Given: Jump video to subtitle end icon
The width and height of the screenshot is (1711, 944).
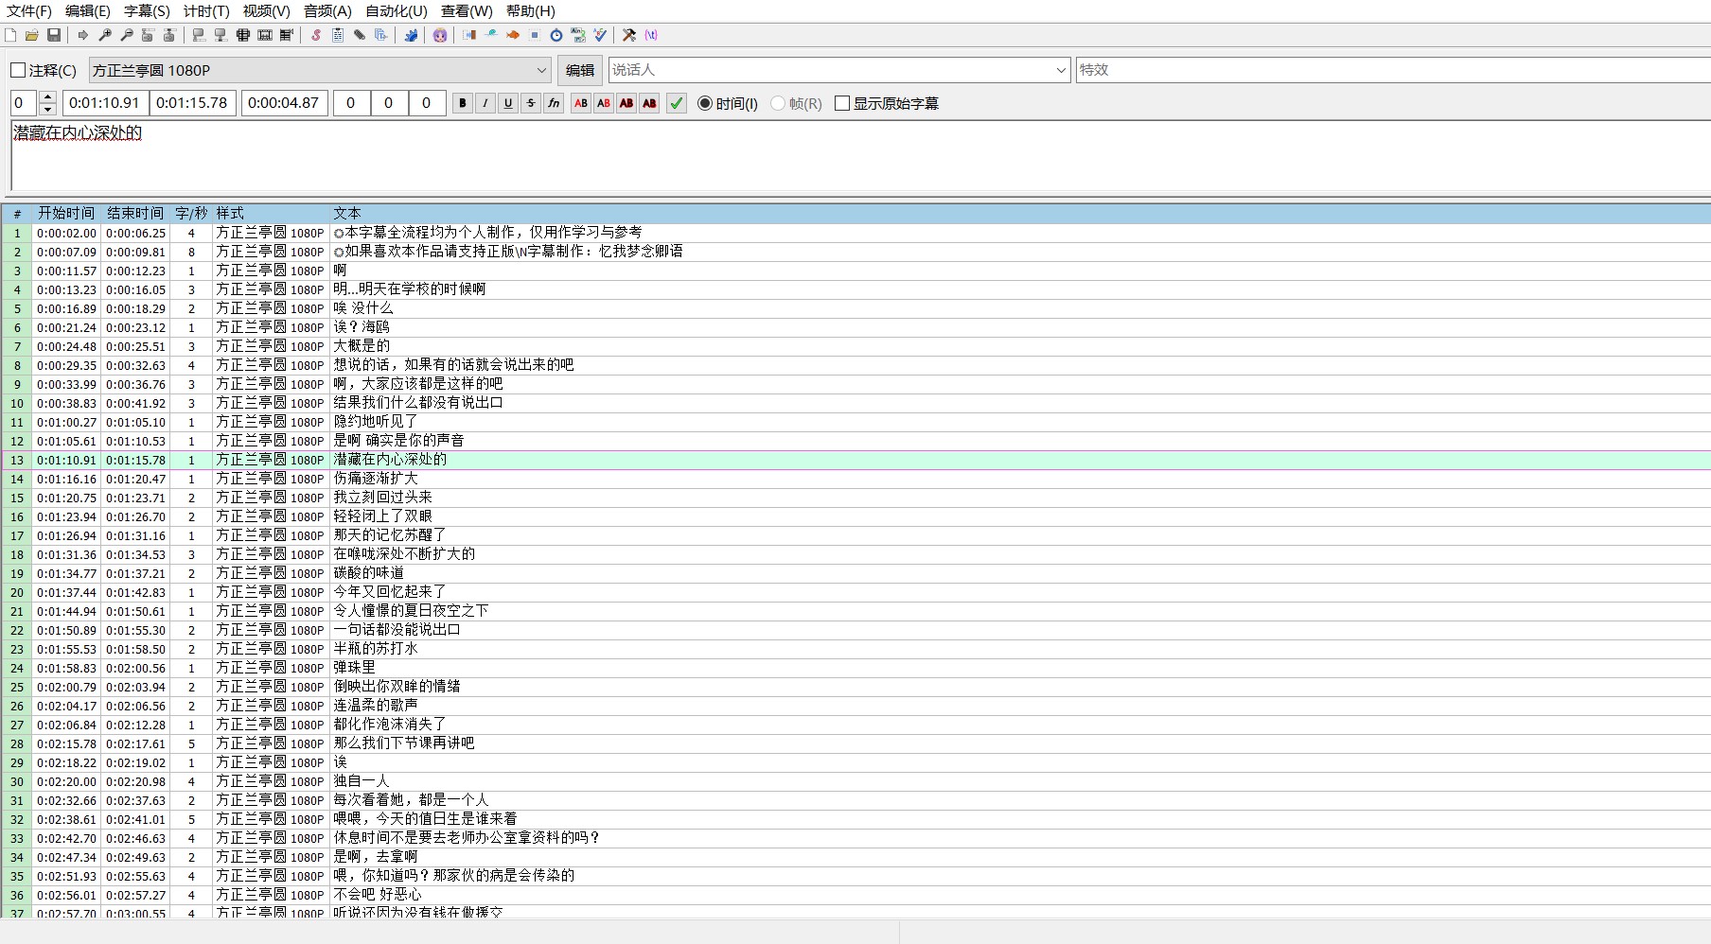Looking at the screenshot, I should 169,35.
